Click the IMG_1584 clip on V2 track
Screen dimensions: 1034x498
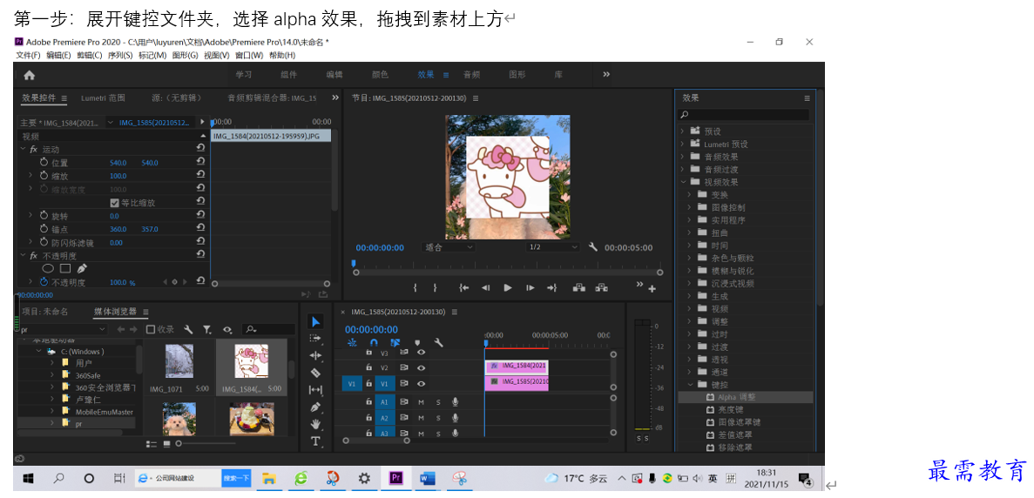point(517,367)
